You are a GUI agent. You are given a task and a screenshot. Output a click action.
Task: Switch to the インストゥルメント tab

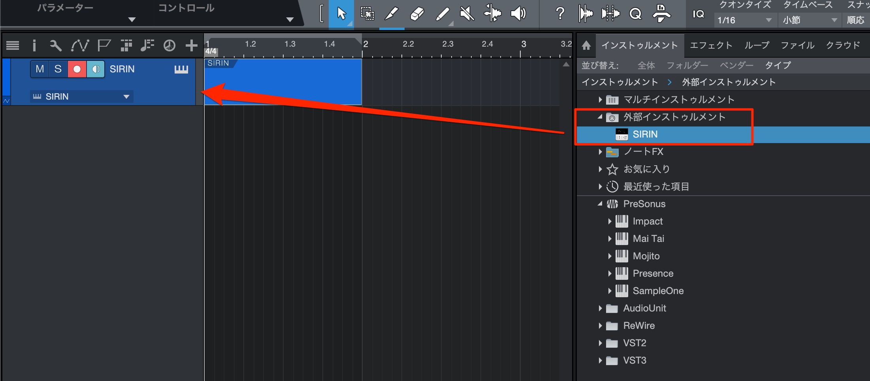click(639, 45)
